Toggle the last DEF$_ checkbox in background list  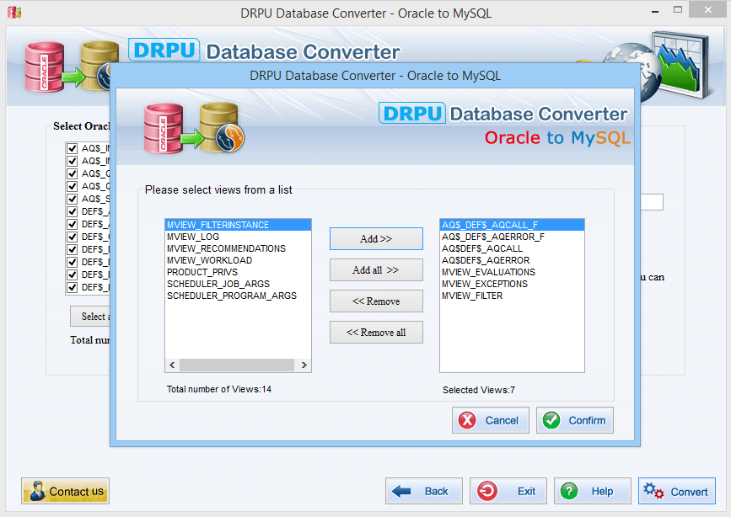click(x=73, y=287)
